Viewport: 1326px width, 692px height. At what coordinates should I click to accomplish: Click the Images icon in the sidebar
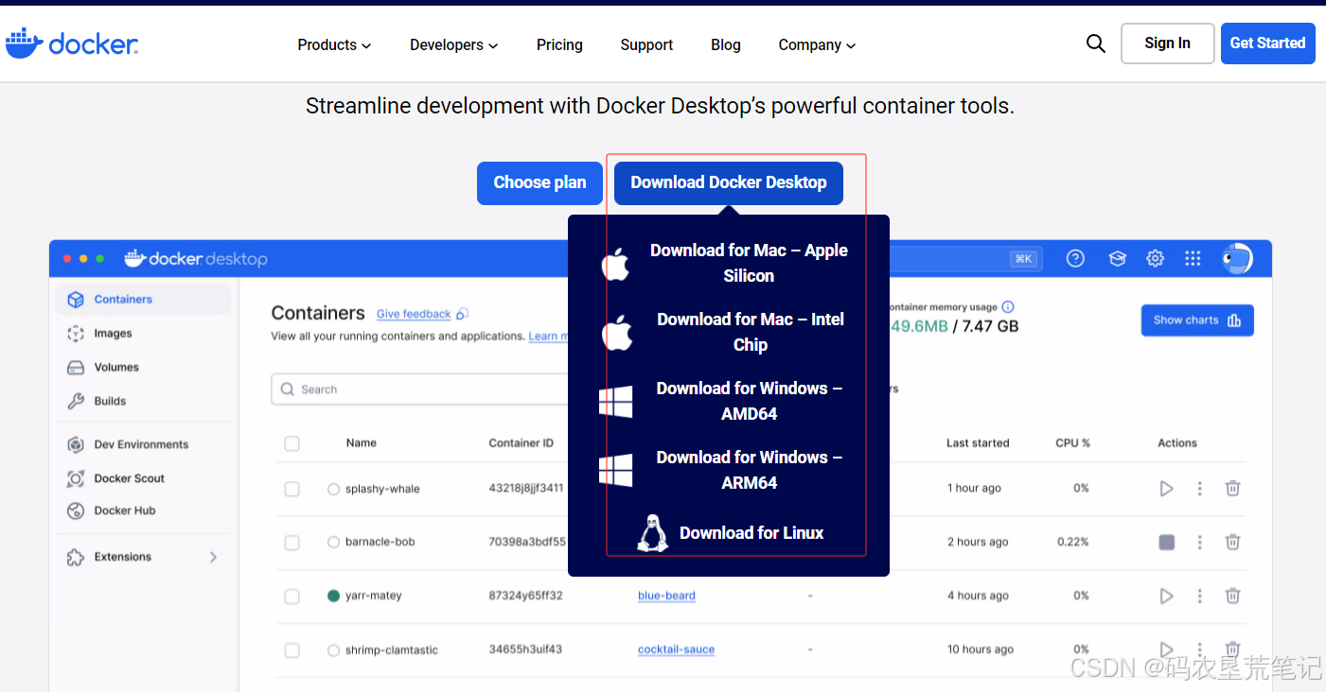76,334
